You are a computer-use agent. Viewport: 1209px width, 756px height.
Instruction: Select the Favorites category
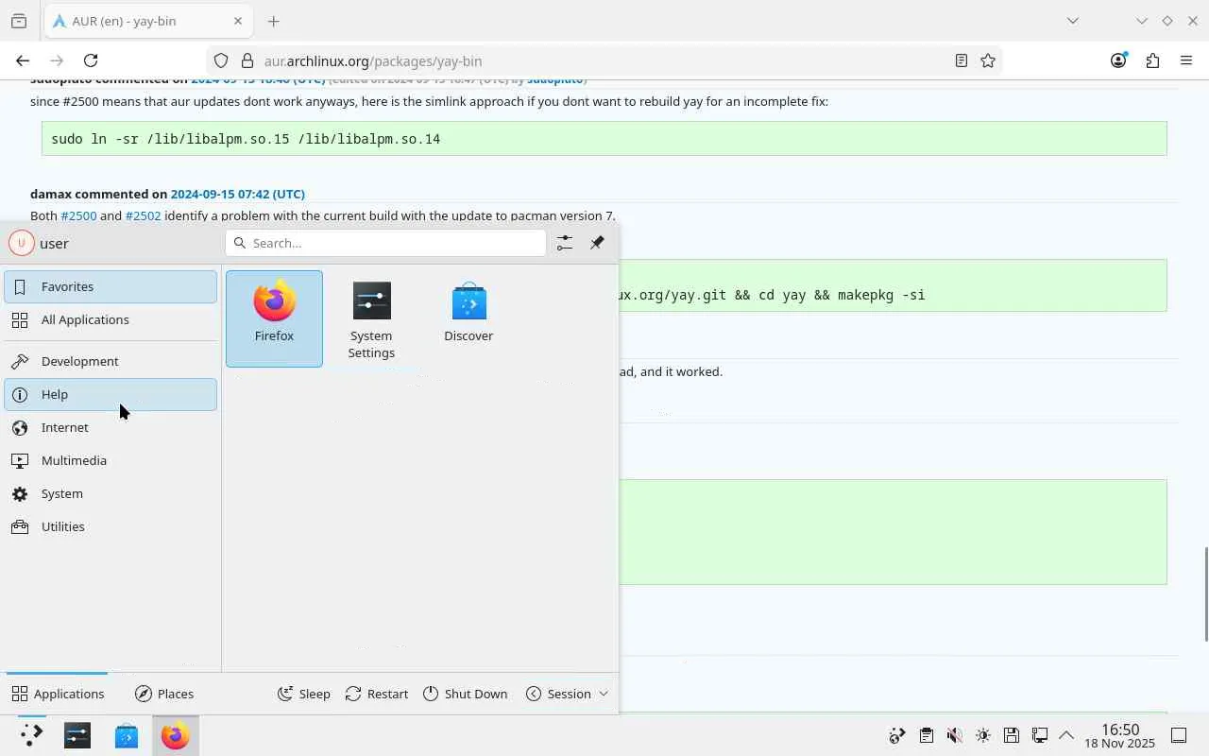click(x=111, y=286)
